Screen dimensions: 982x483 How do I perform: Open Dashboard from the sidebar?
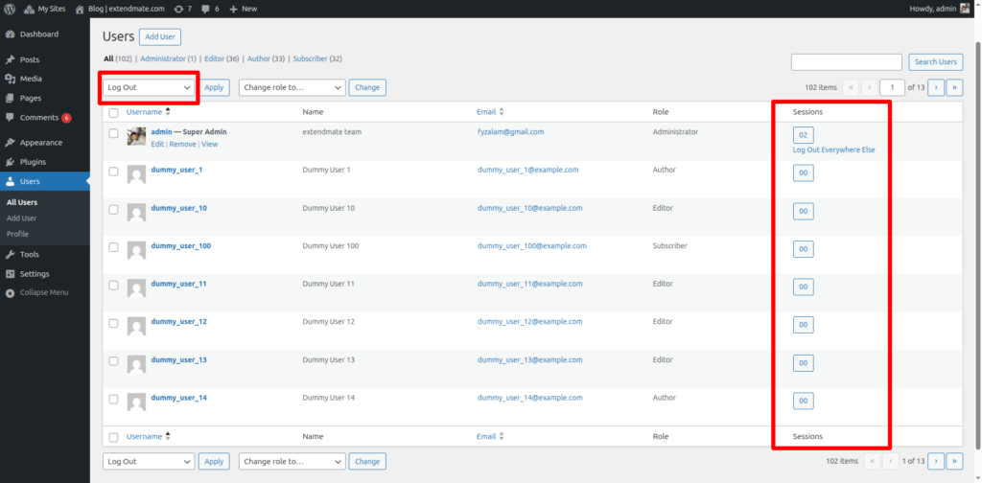[x=38, y=34]
